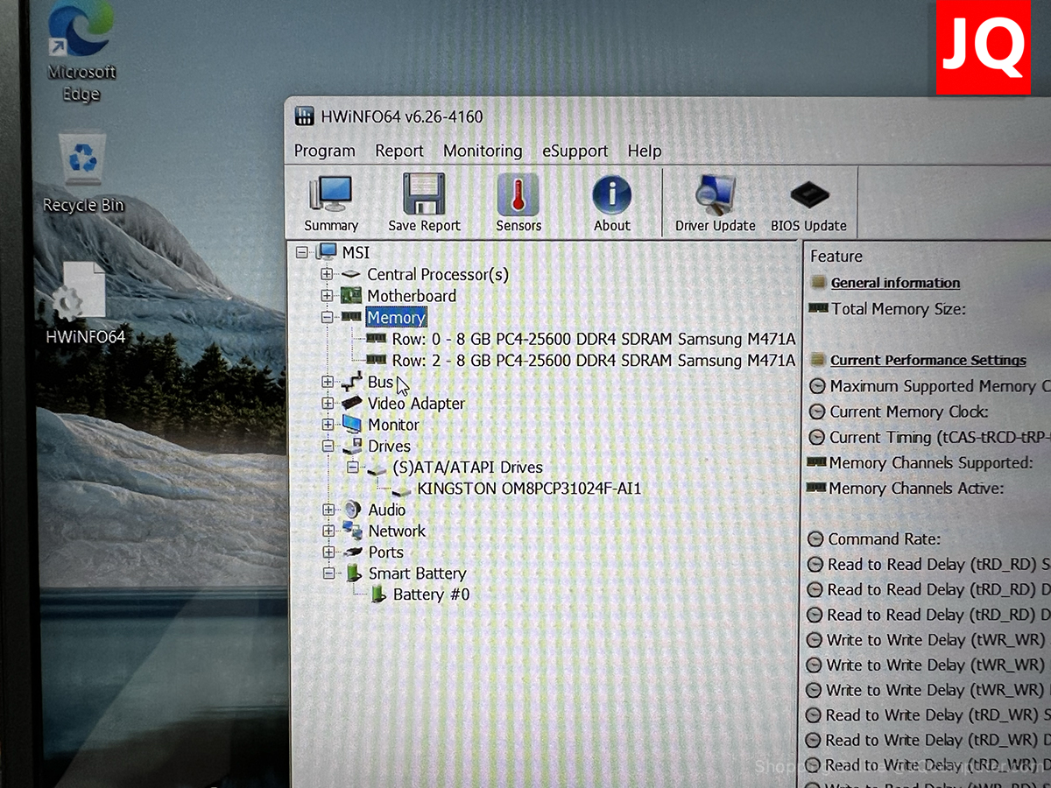
Task: Expand the Central Processor(s) node
Action: 327,274
